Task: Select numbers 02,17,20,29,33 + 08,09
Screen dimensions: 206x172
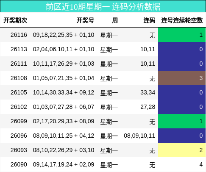Action: coord(64,121)
